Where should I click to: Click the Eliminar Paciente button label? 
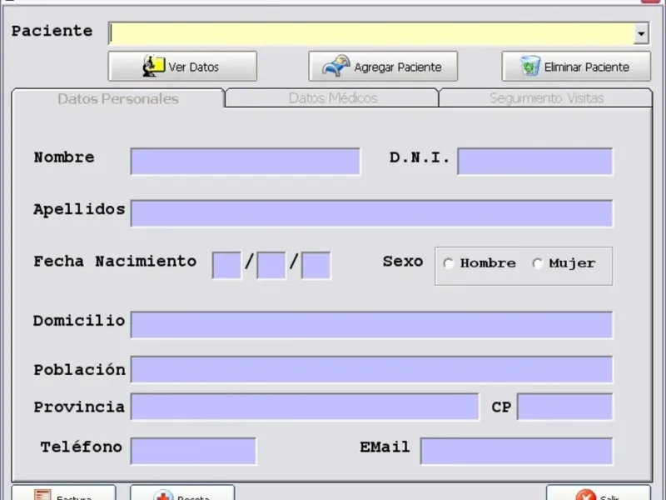coord(587,67)
